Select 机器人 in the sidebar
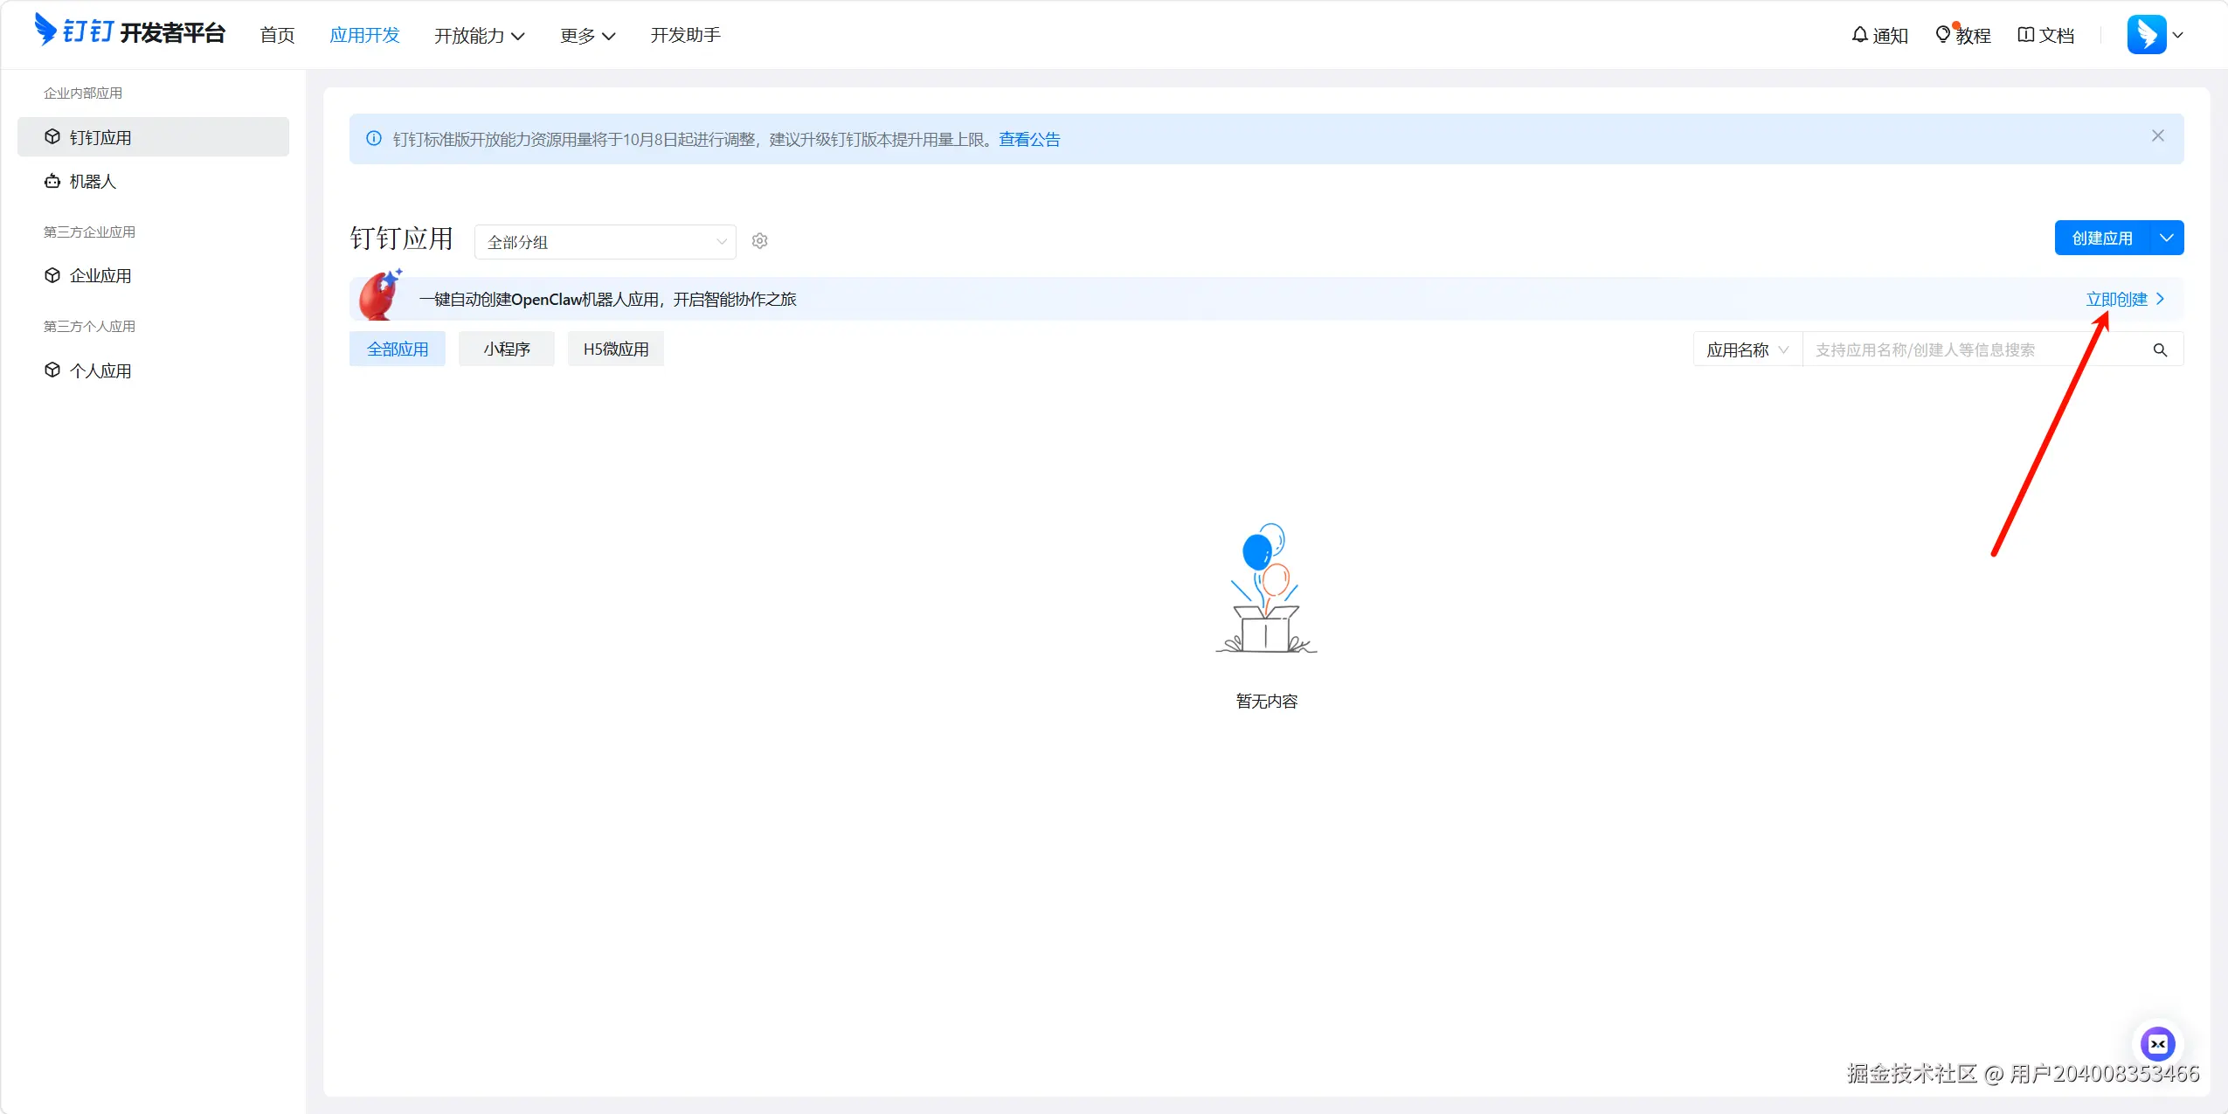Screen dimensions: 2228x1114 click(153, 181)
